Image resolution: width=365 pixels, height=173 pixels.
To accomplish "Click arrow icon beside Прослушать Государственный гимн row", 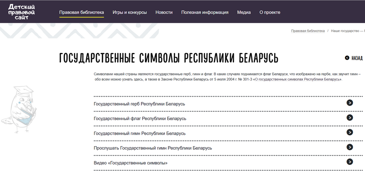I will pos(350,147).
